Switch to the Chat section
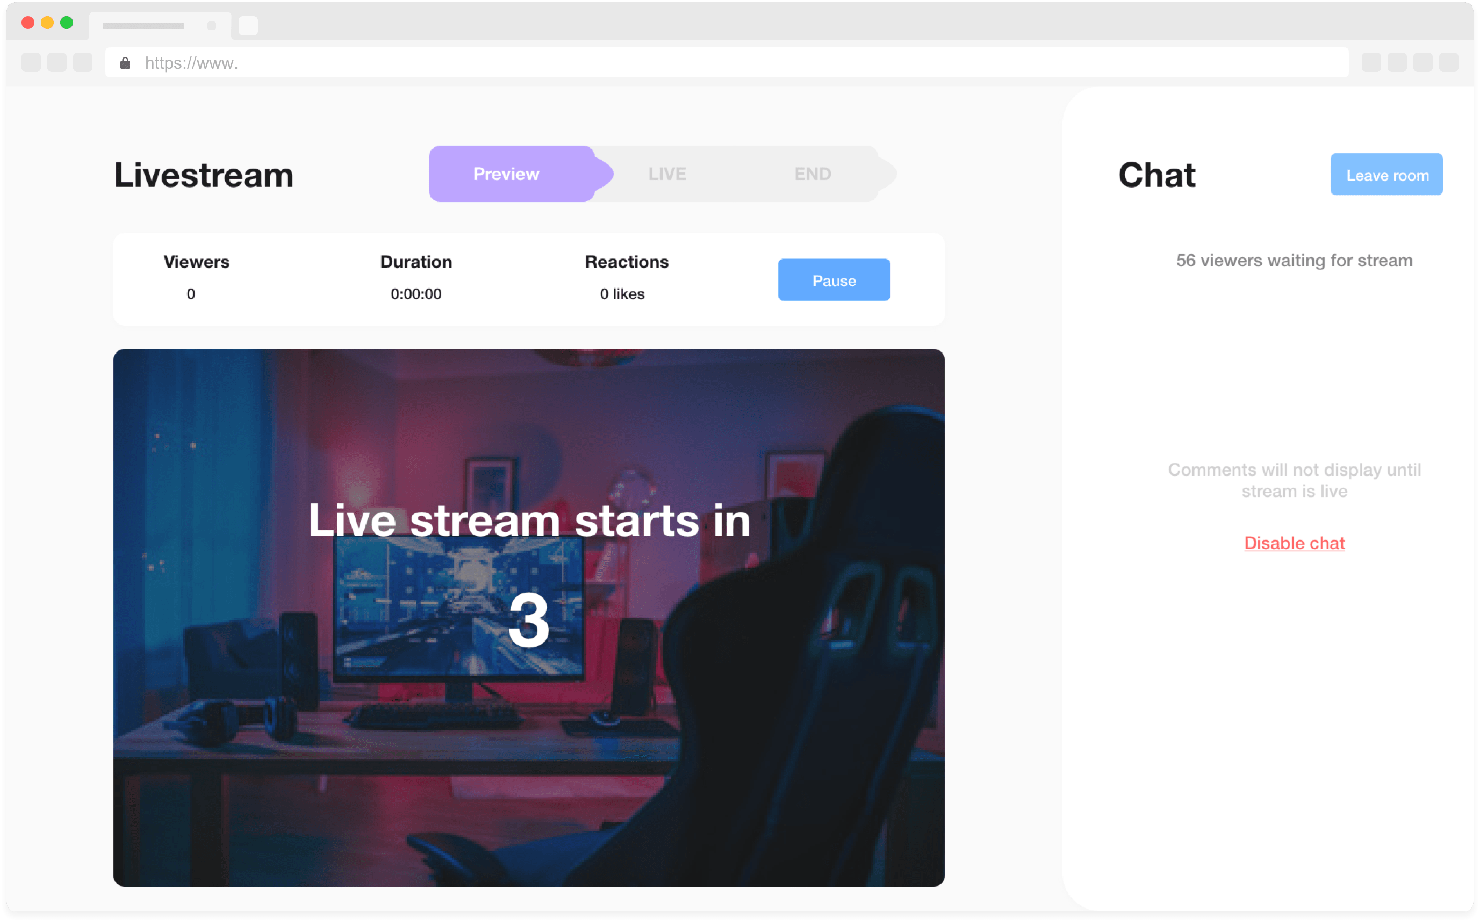 click(1158, 175)
